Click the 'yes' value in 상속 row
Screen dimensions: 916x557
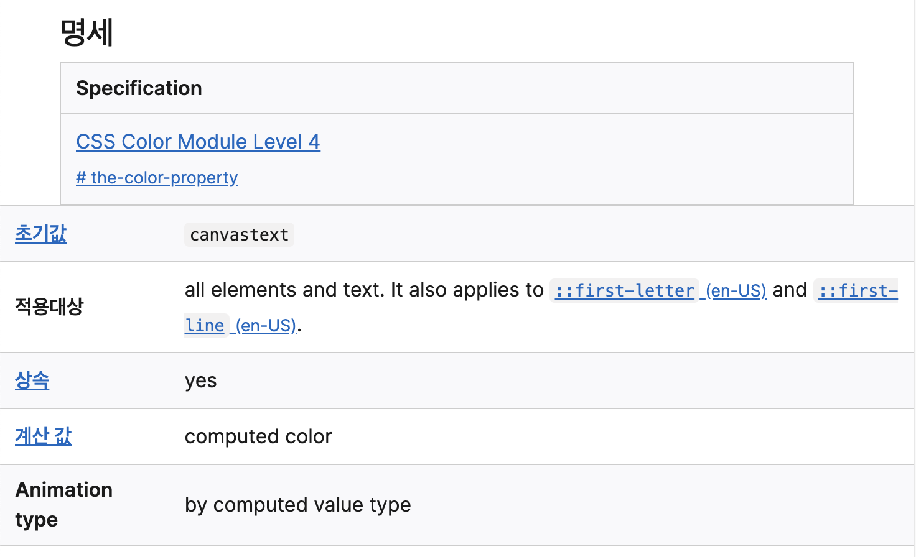point(200,380)
